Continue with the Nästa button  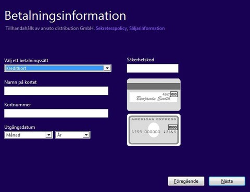point(227,181)
